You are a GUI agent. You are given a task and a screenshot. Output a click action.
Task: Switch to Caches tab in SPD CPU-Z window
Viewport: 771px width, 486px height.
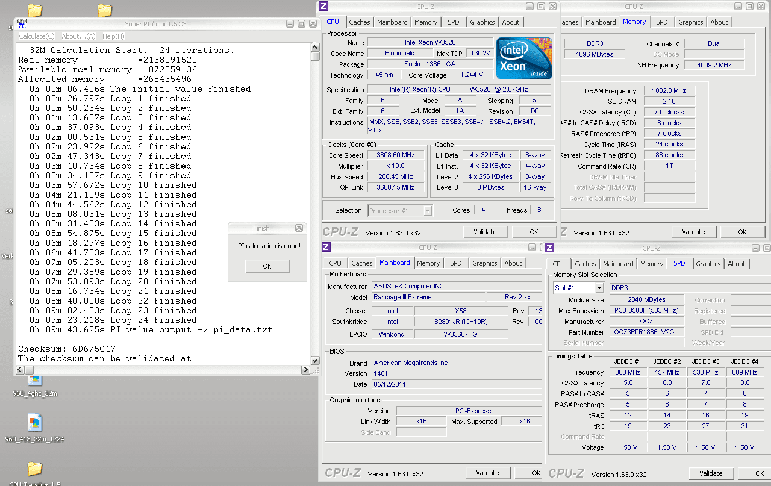[585, 264]
